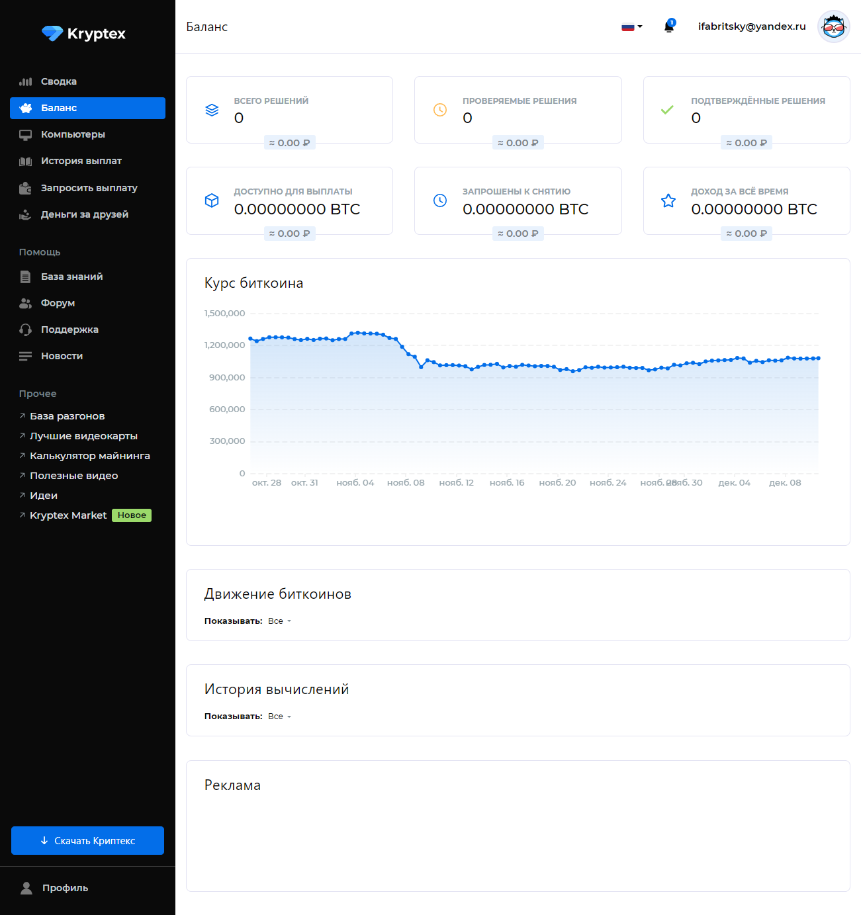Screen dimensions: 861x915
Task: Click the cube icon for available payout
Action: coord(212,200)
